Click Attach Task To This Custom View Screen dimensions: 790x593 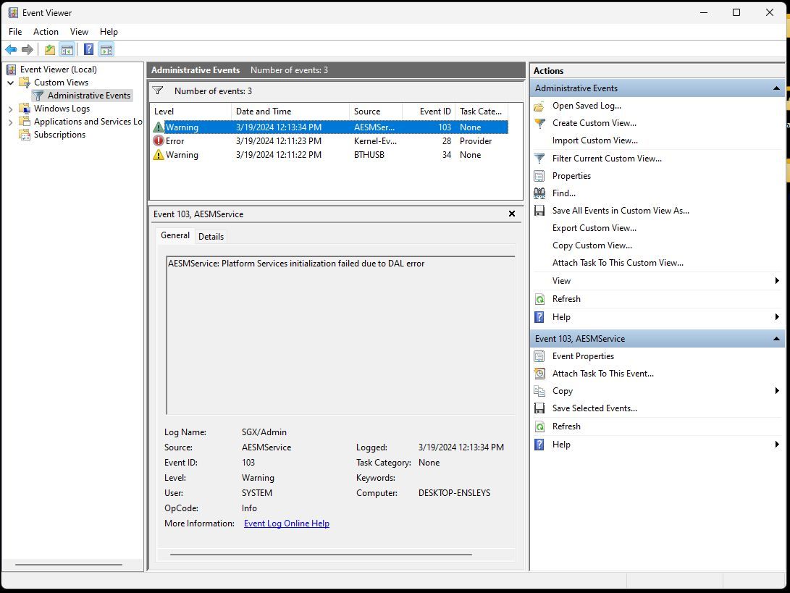(618, 263)
